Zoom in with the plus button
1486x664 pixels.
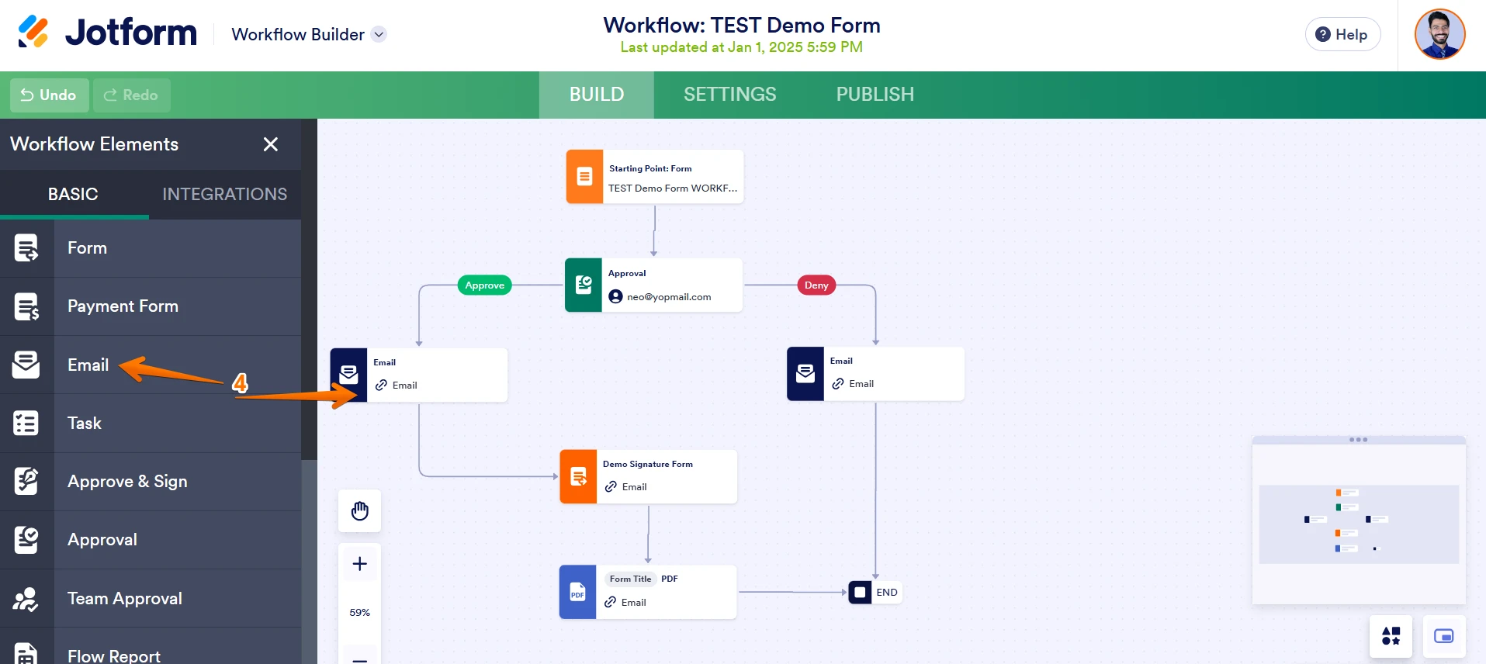click(359, 564)
